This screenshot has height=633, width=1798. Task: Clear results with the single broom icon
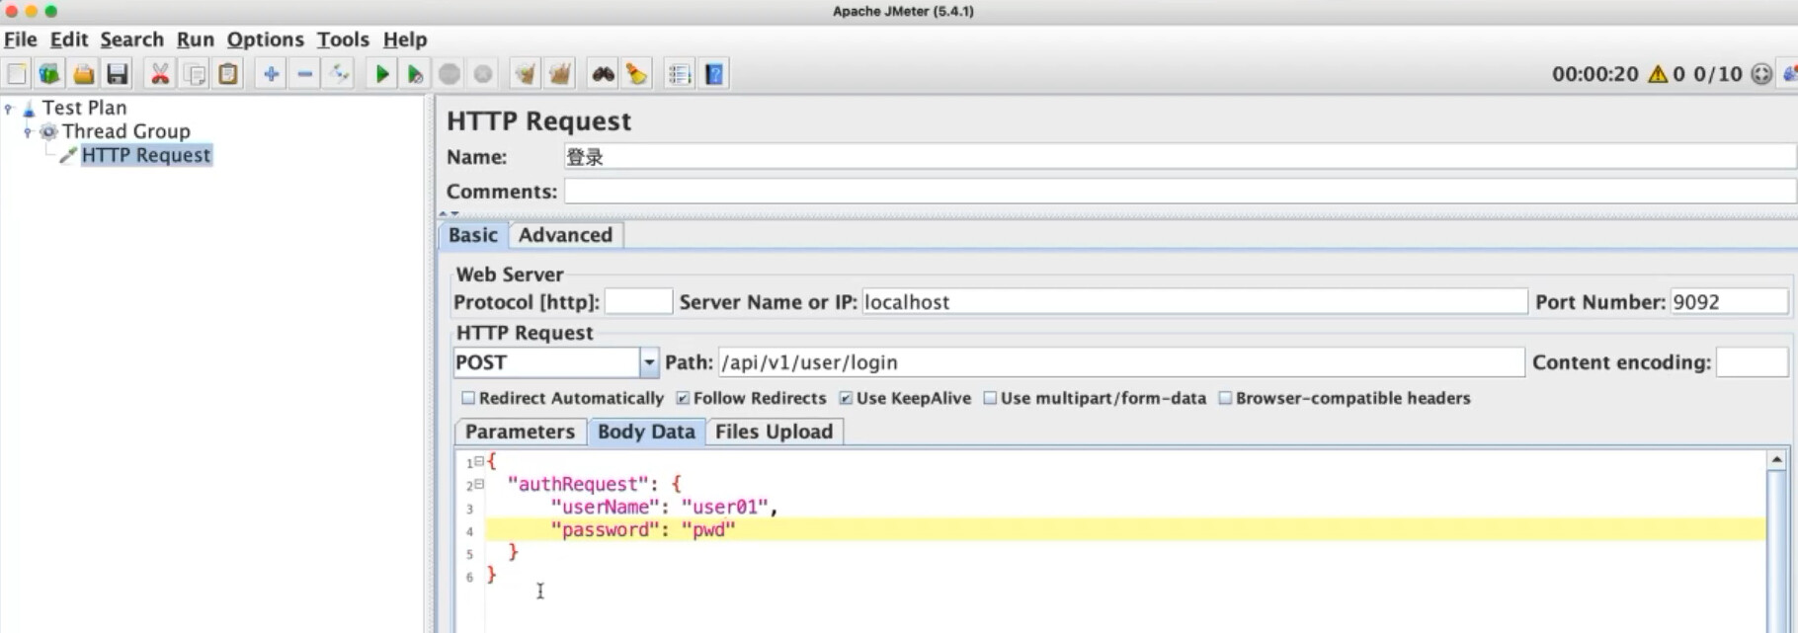point(526,74)
